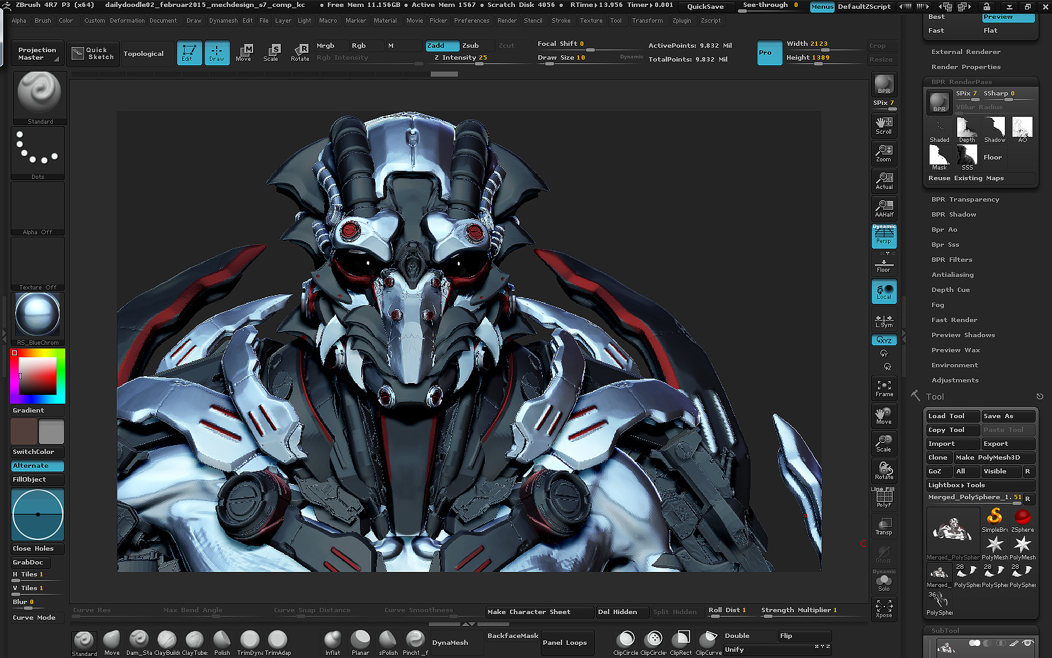
Task: Click the QuickSave button
Action: tap(705, 6)
